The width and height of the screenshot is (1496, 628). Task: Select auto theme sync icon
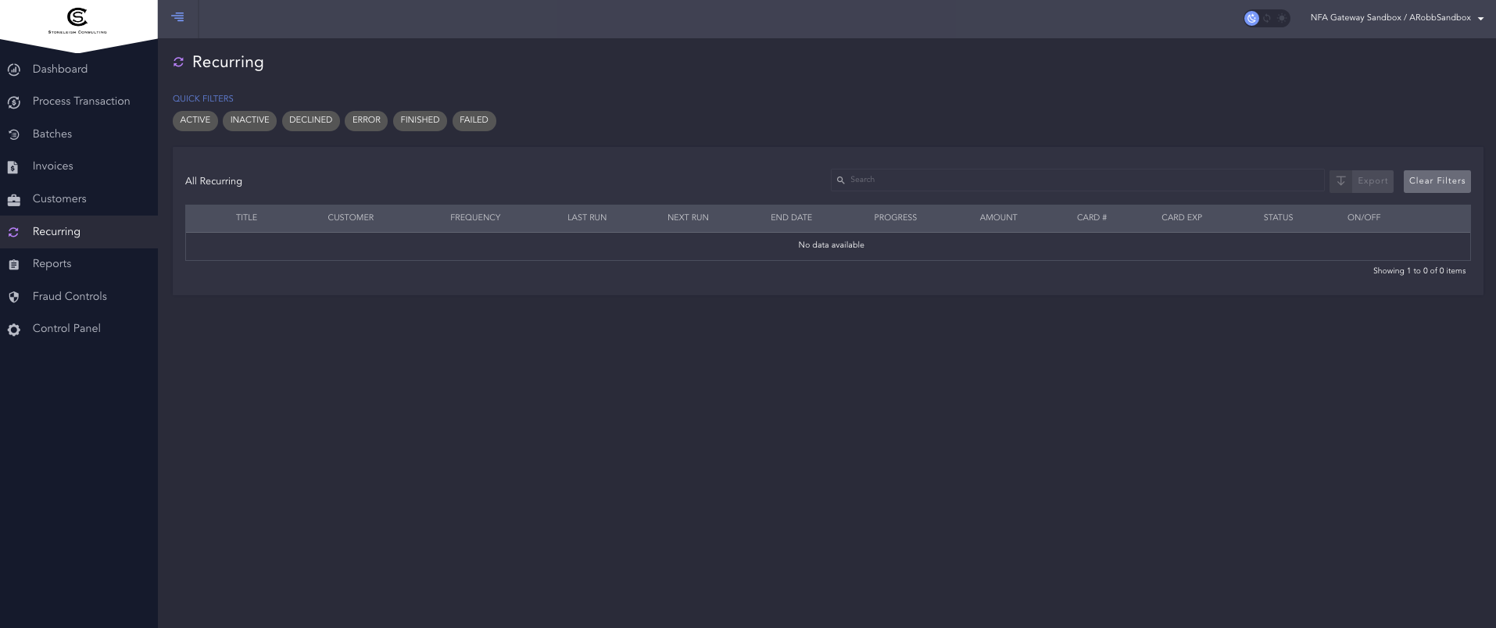1267,19
